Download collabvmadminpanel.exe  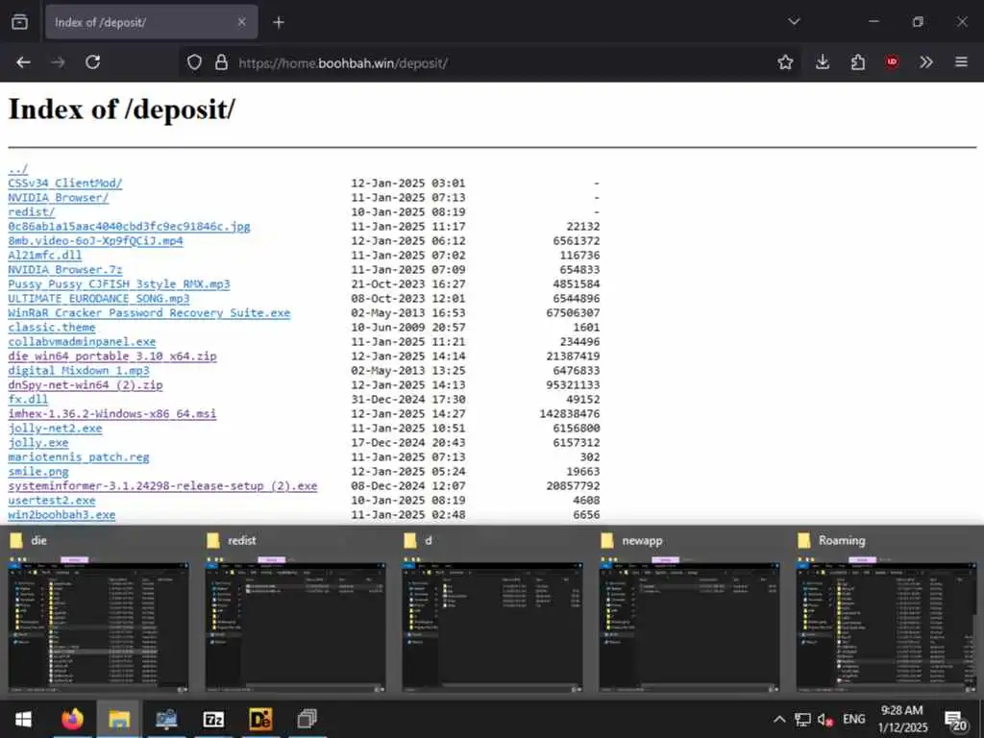click(83, 342)
